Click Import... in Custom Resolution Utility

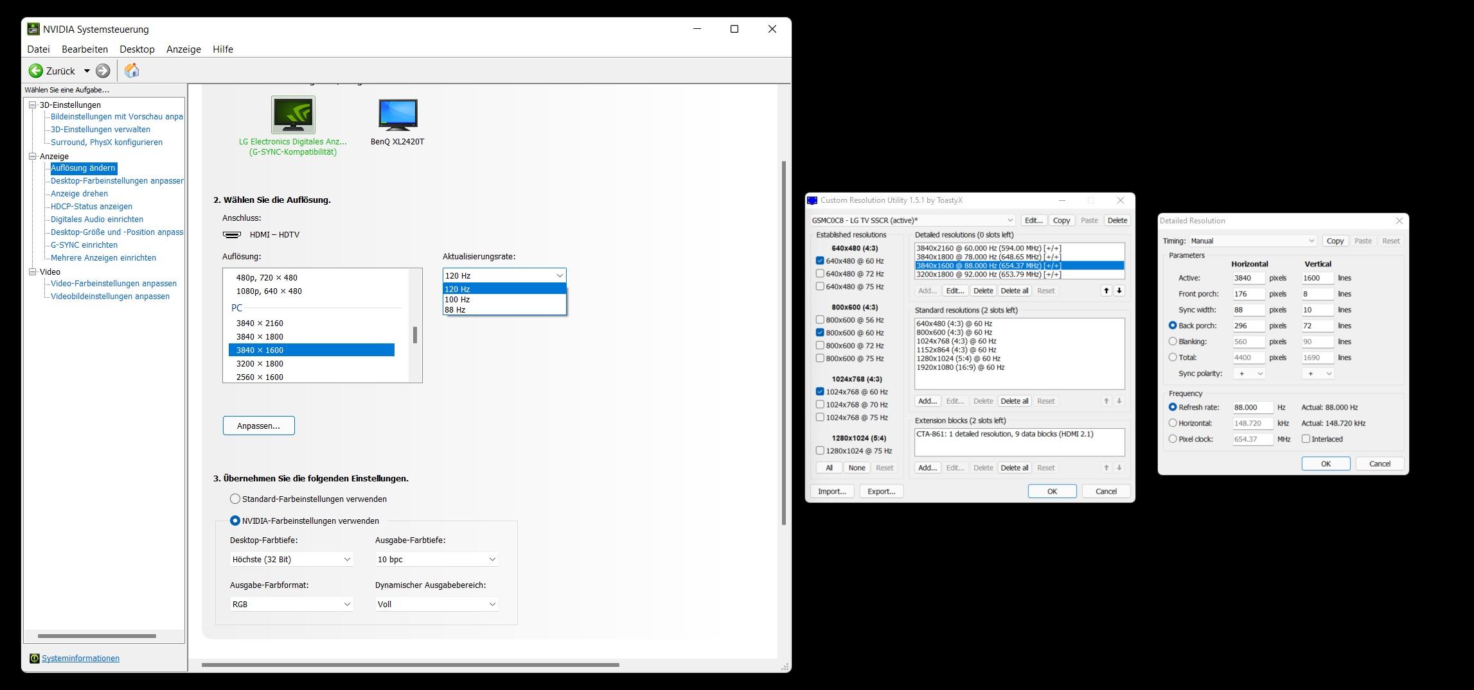coord(832,492)
